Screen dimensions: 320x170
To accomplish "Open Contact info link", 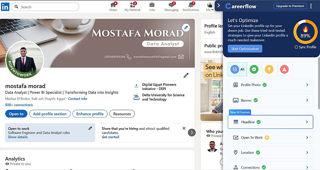I will 77,99.
